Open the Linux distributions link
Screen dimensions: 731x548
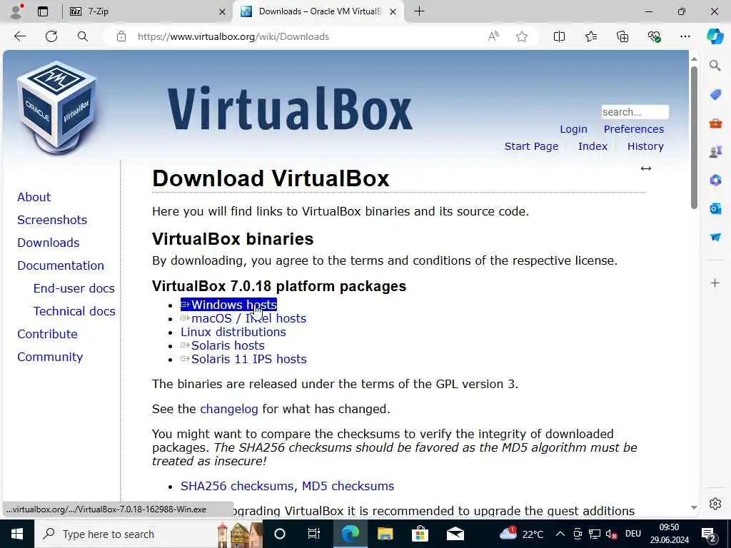(x=233, y=332)
